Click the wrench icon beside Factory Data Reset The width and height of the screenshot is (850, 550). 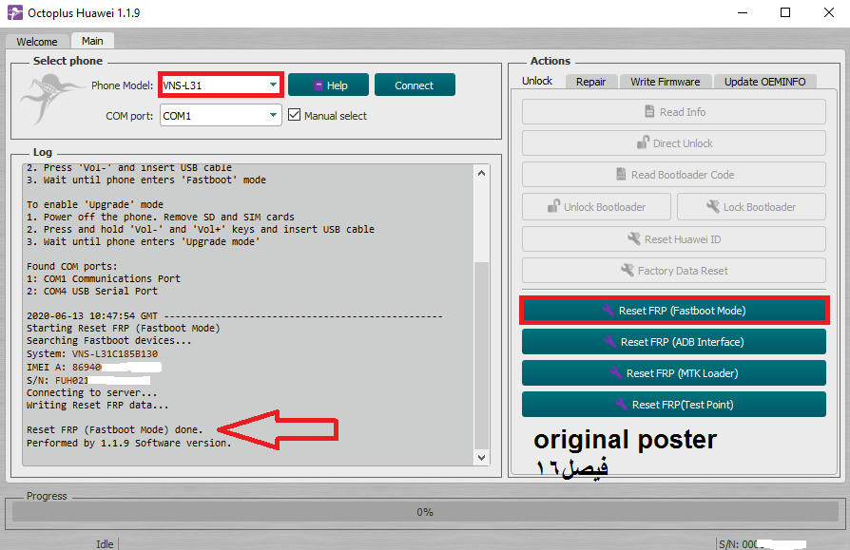click(x=628, y=270)
